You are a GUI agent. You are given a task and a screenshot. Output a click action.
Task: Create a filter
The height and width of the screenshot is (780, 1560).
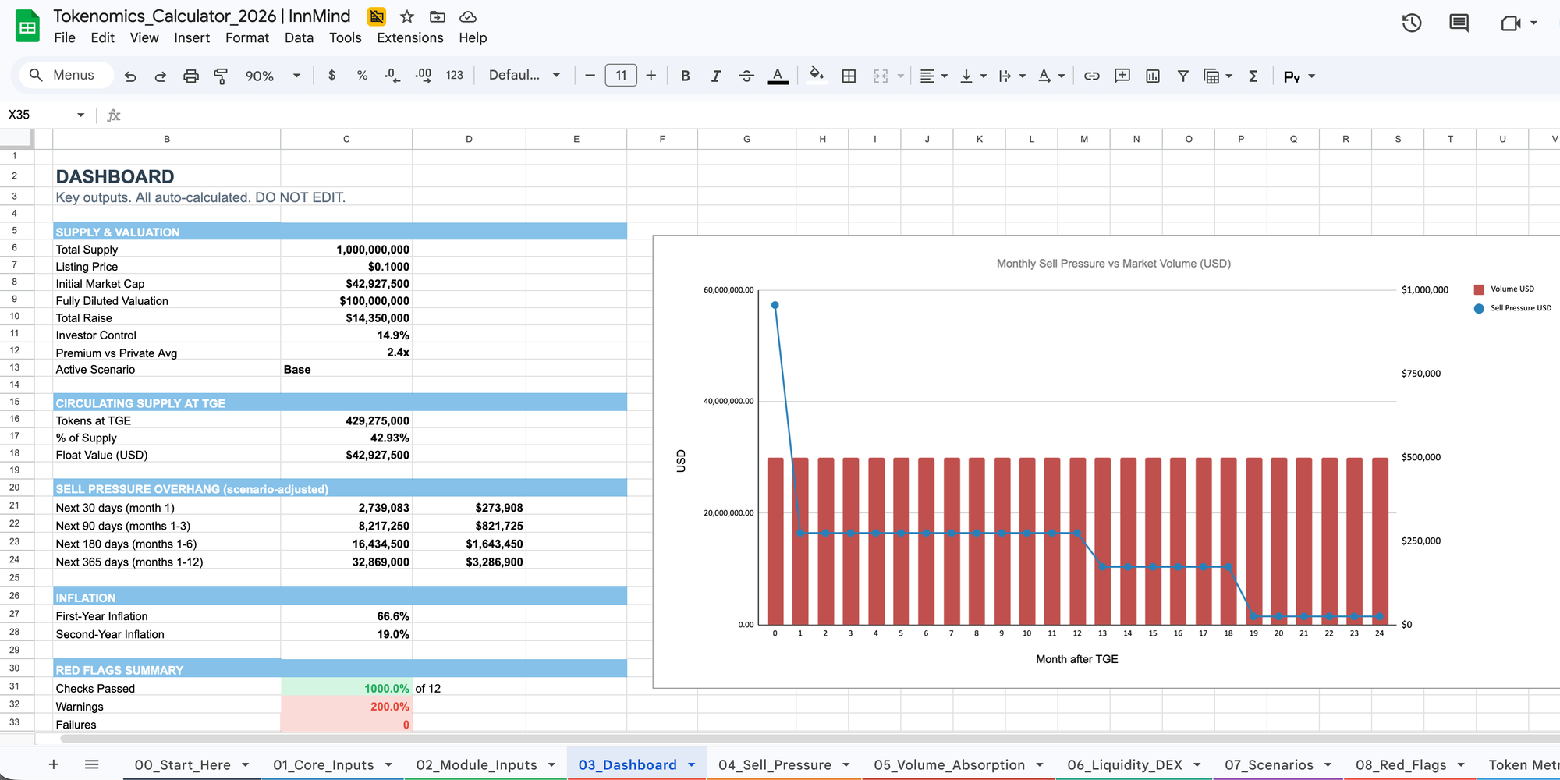tap(1183, 76)
